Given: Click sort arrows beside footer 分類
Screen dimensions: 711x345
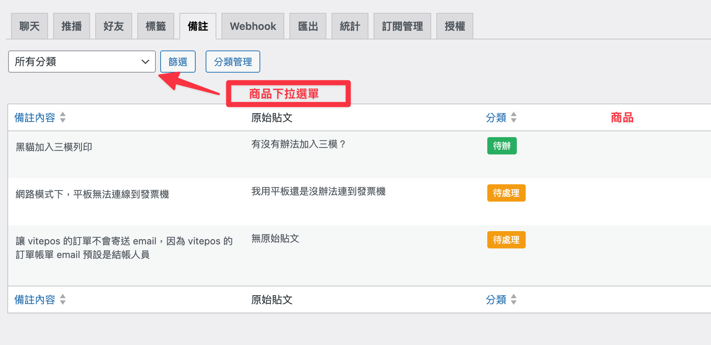Looking at the screenshot, I should [x=513, y=299].
